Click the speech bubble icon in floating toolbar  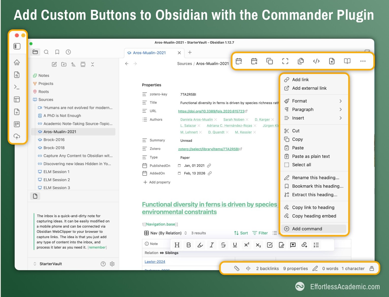coord(293,245)
